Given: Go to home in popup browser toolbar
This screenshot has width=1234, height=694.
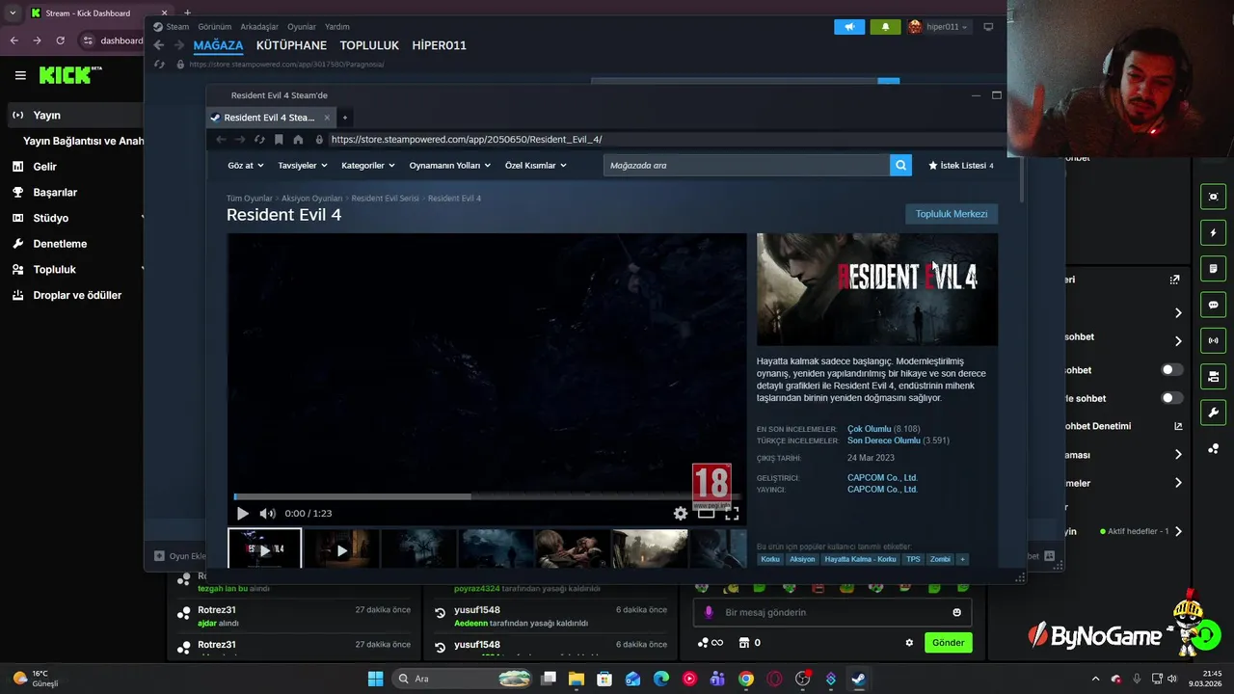Looking at the screenshot, I should [x=298, y=140].
